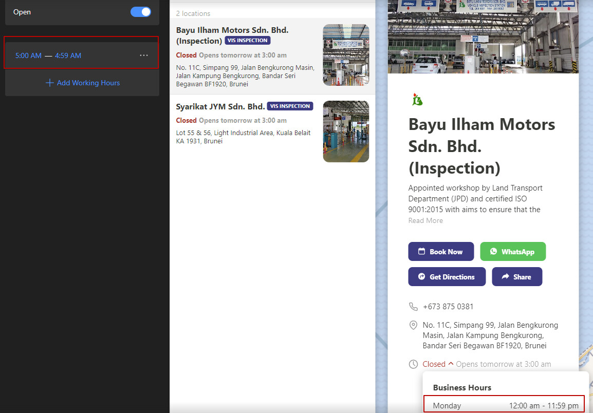
Task: Edit the 4:59 AM end time
Action: point(68,55)
